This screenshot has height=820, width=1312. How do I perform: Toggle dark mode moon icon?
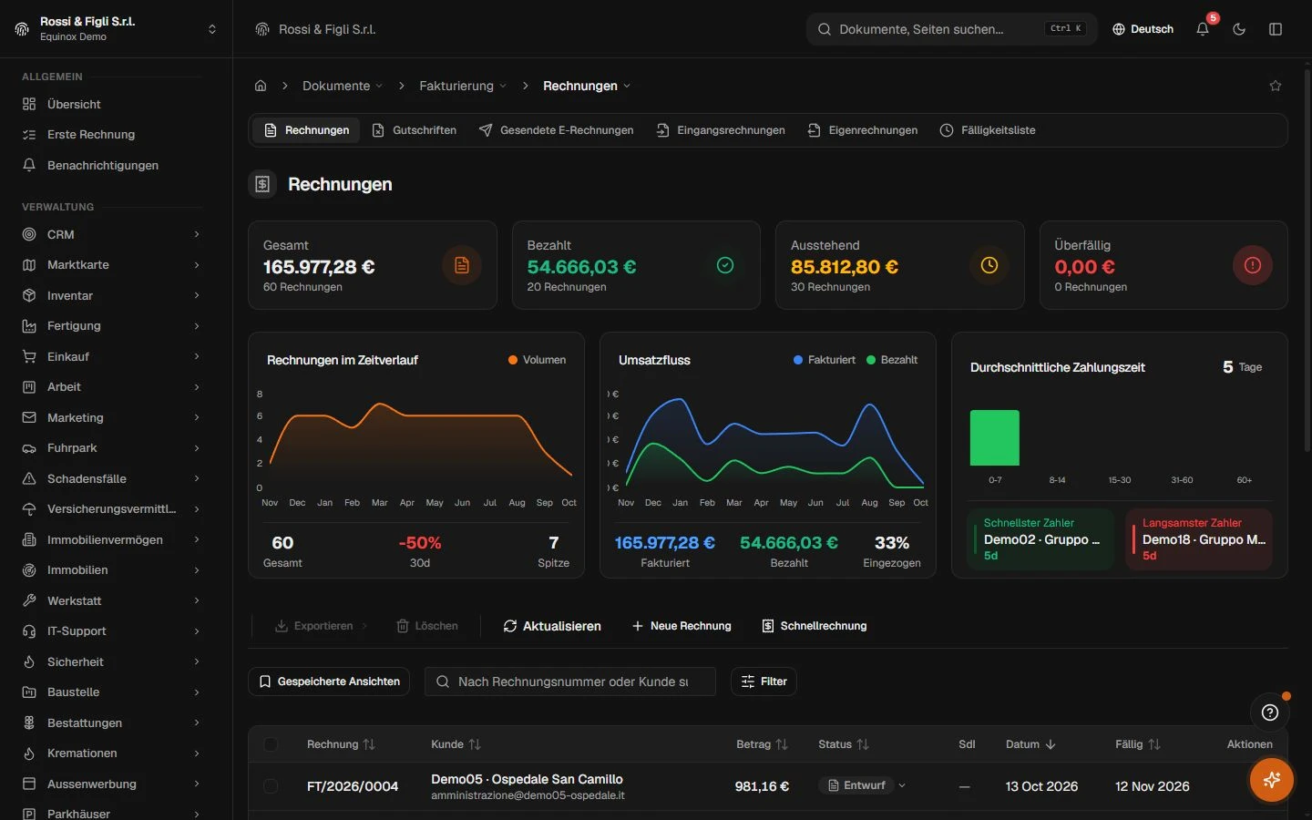[x=1239, y=29]
